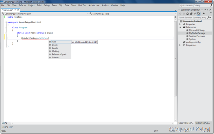Open the document tab list dropdown arrow

click(x=176, y=10)
